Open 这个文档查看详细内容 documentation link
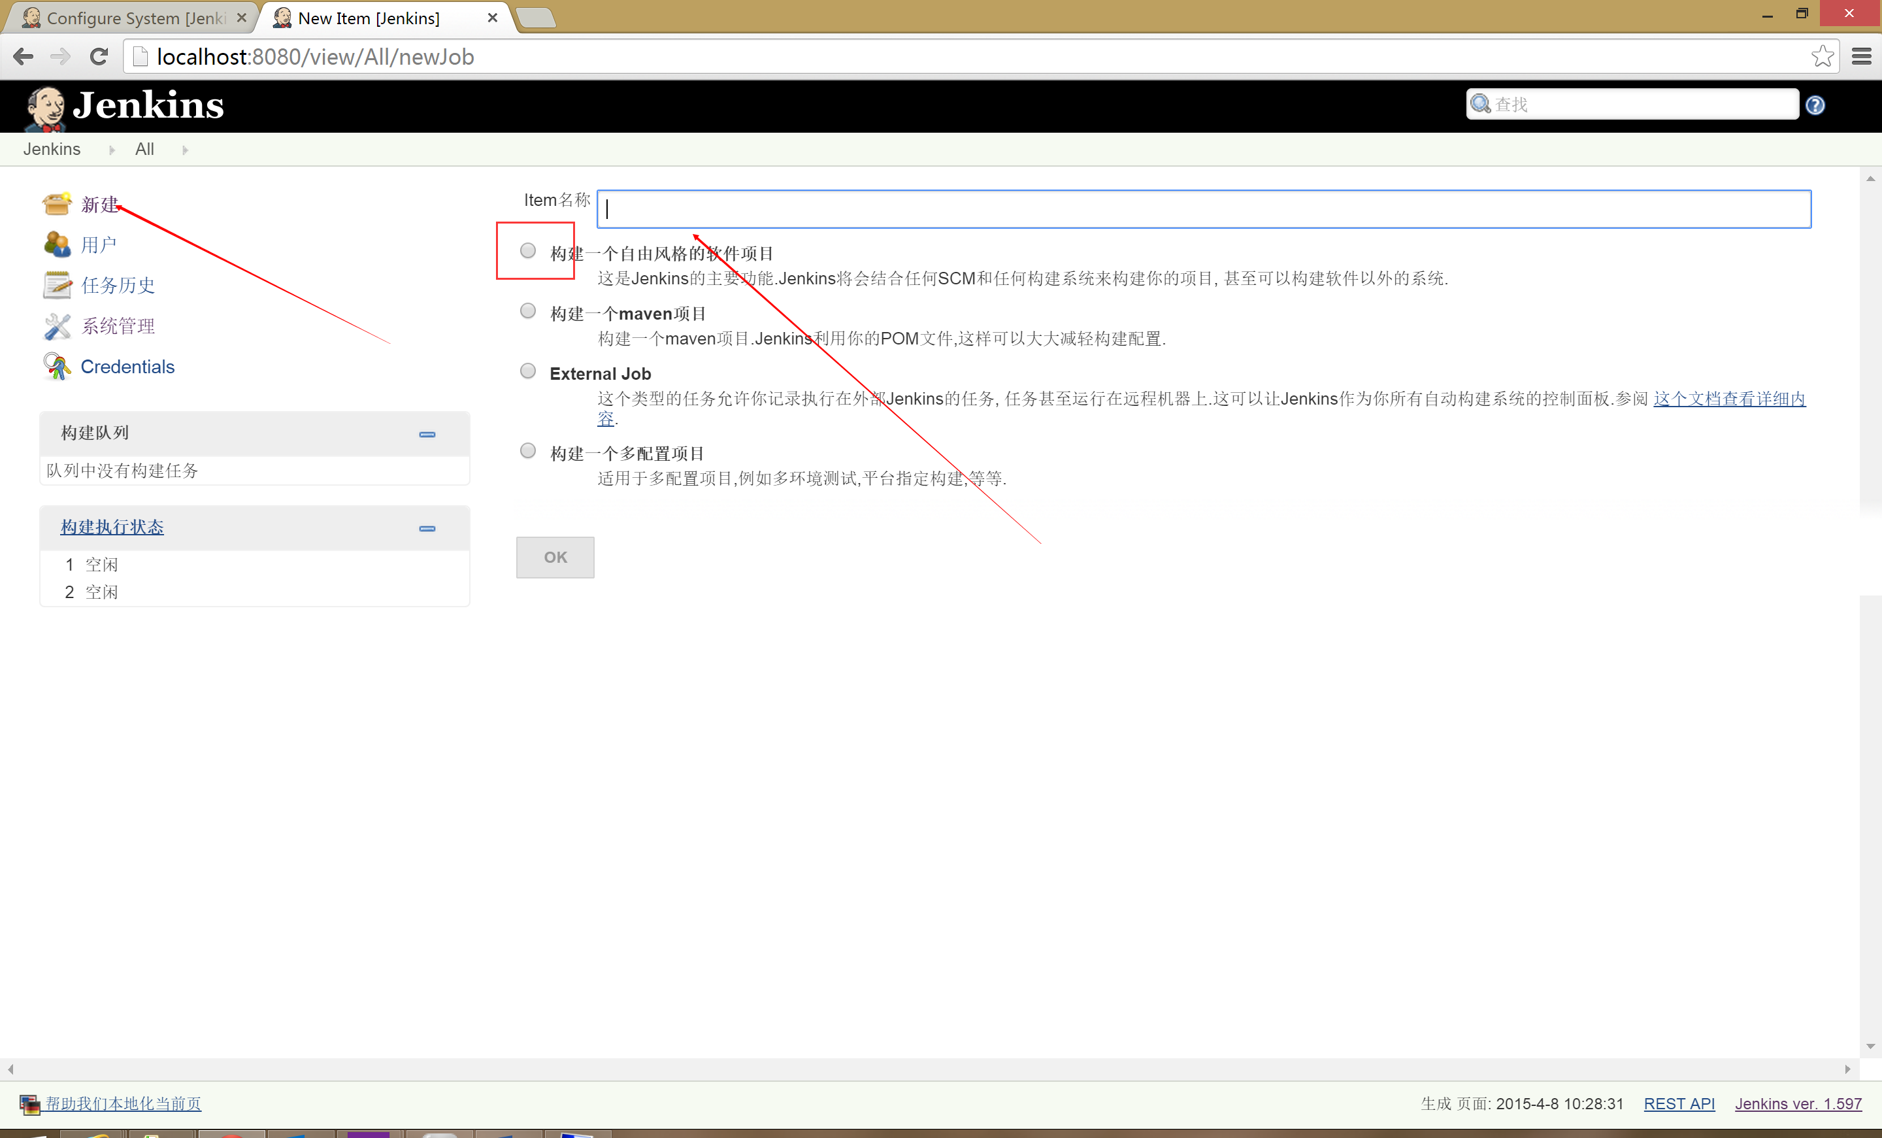This screenshot has height=1138, width=1882. [1729, 399]
